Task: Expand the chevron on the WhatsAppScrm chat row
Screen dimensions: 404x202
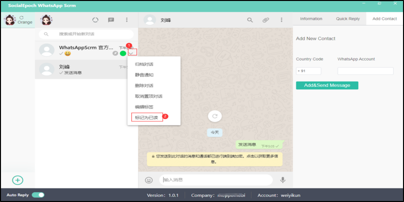Action: 132,53
